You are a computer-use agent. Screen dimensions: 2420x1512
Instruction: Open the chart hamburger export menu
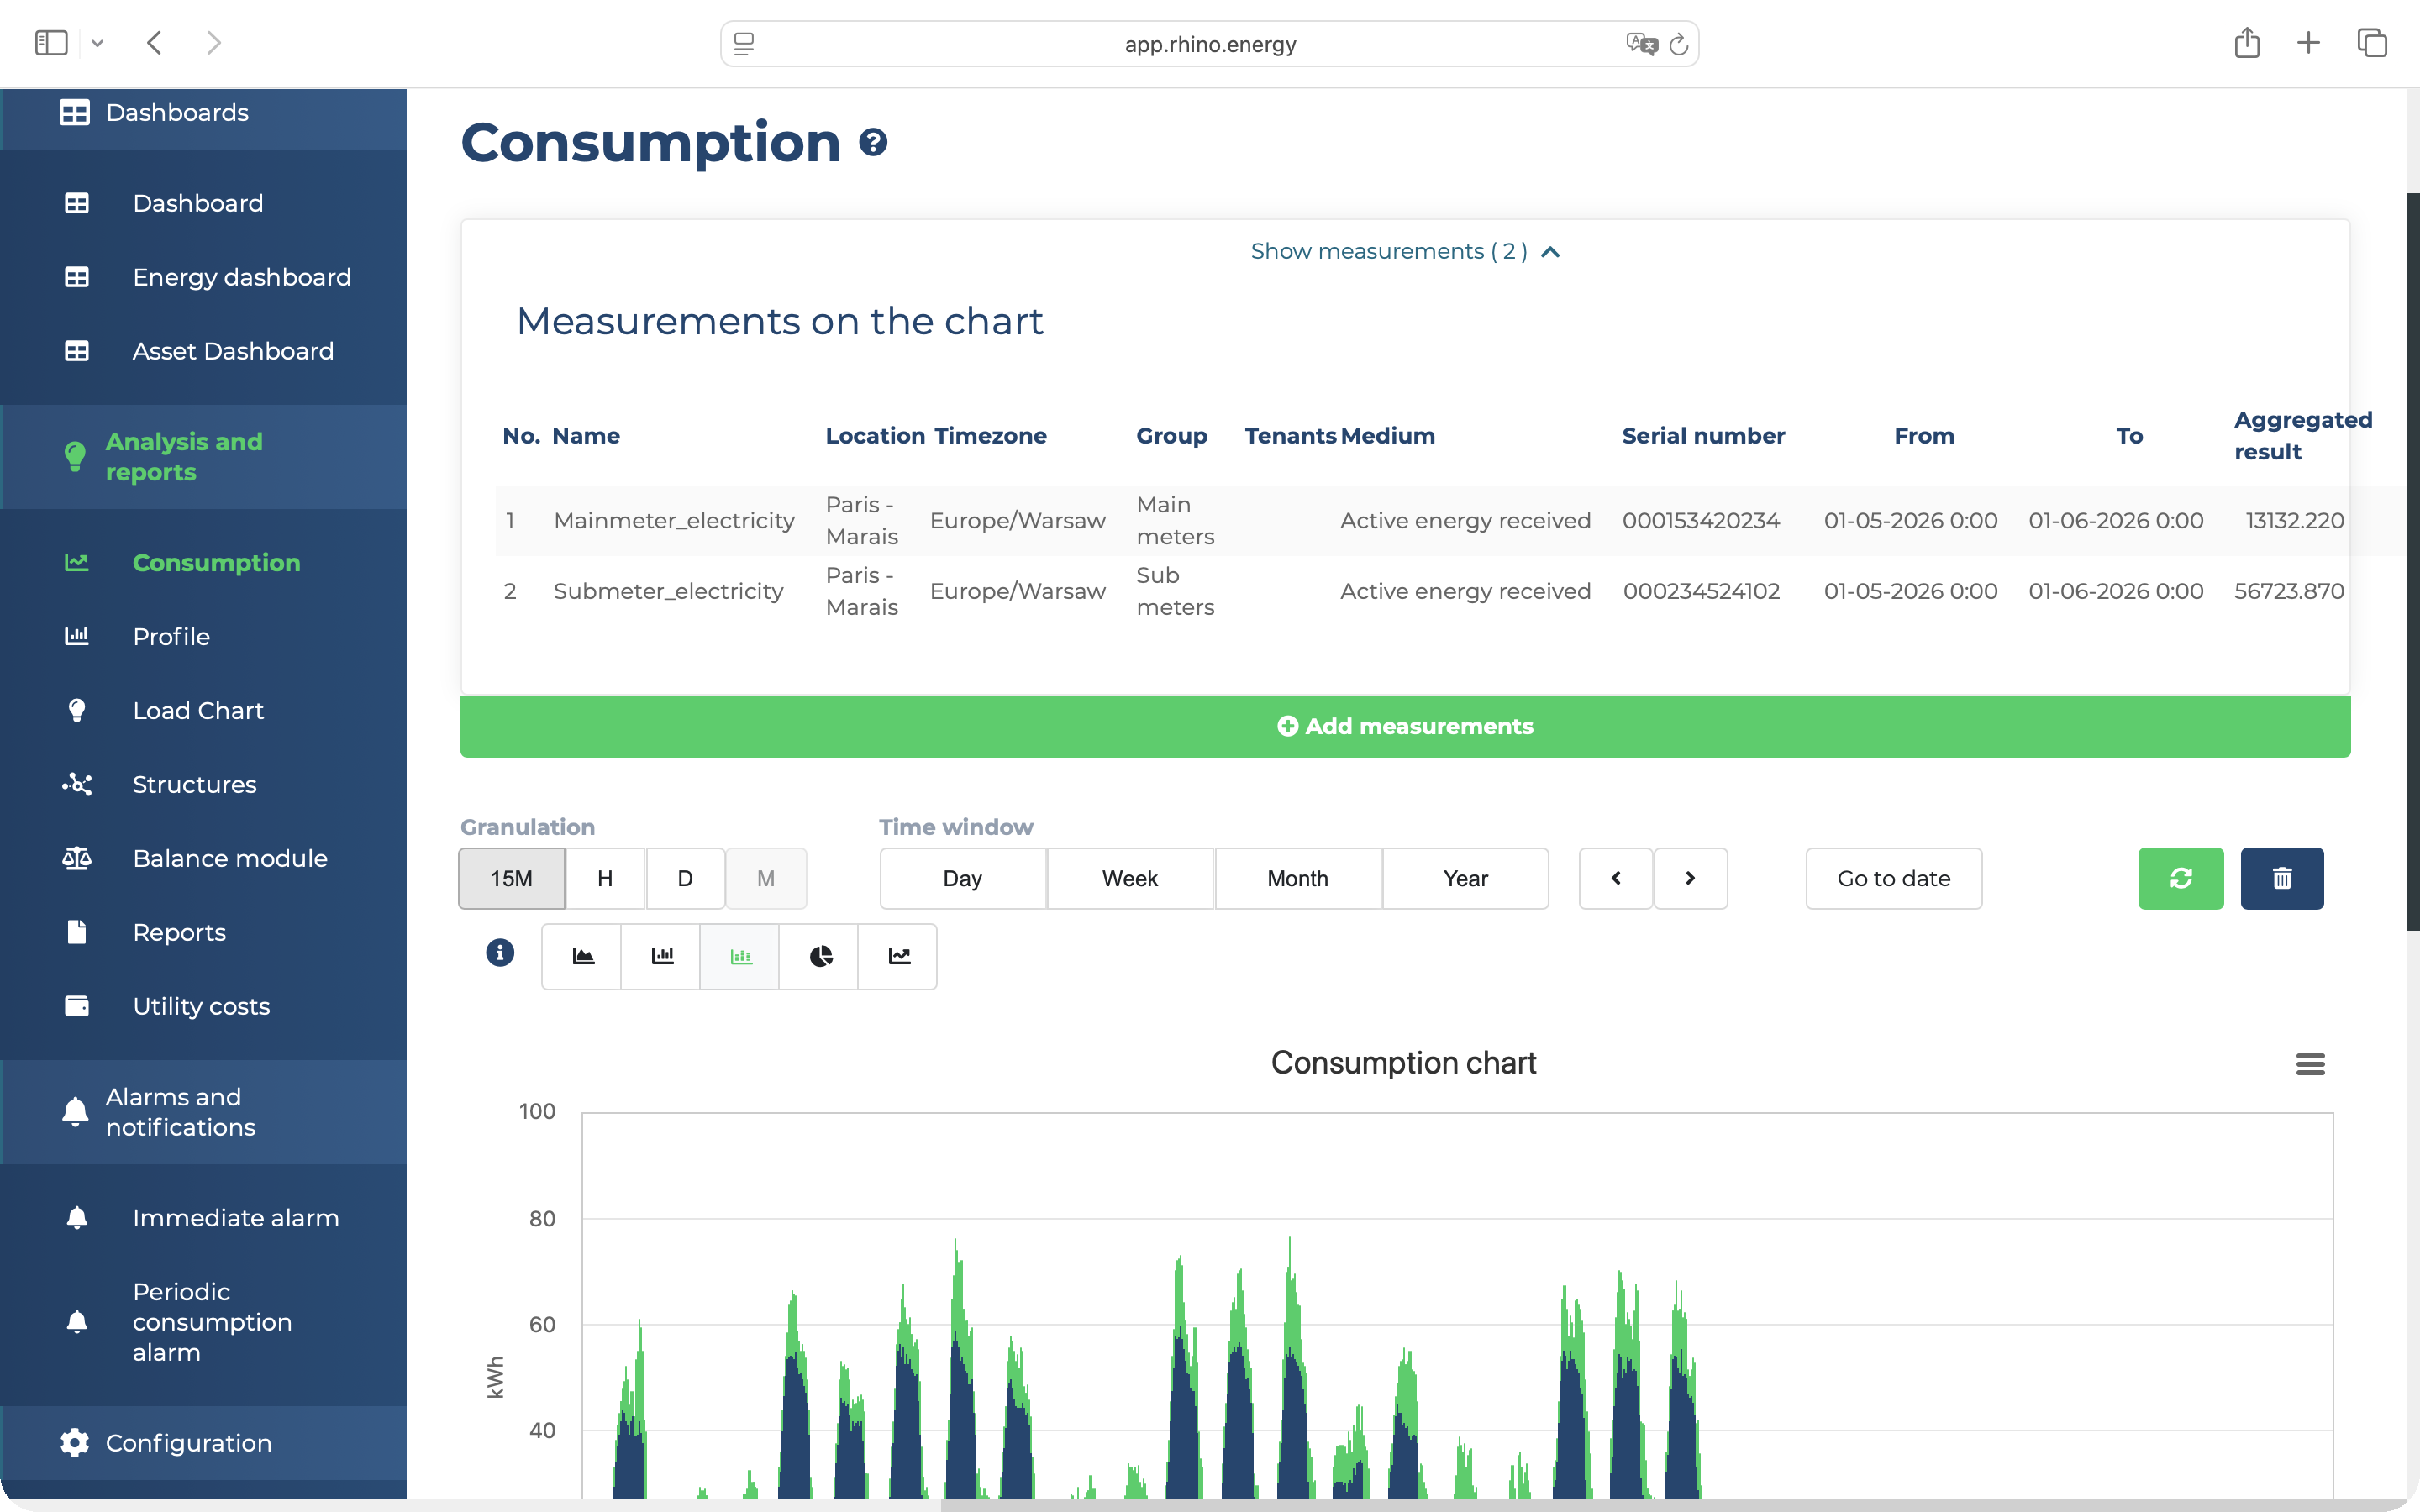point(2310,1064)
